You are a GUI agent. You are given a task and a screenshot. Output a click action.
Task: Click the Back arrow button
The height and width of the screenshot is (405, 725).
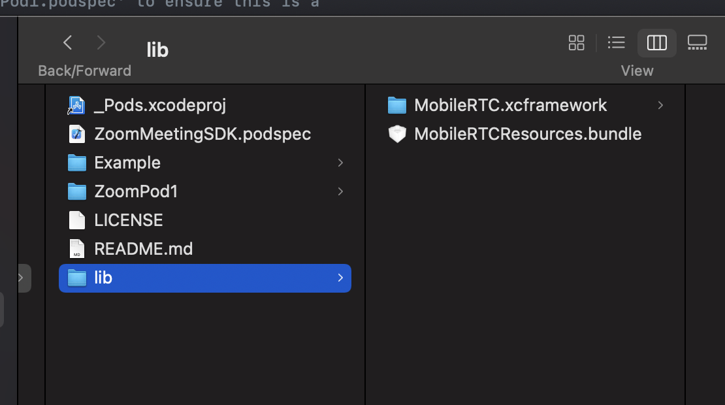tap(67, 43)
